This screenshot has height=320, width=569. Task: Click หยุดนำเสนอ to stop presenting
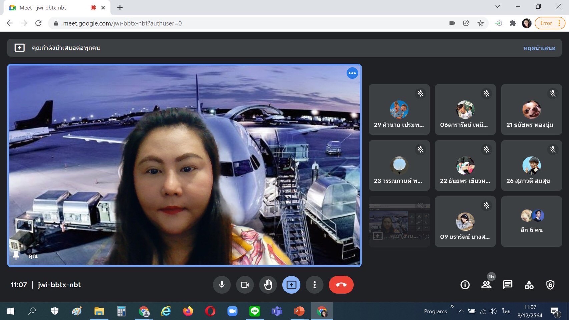[x=539, y=48]
